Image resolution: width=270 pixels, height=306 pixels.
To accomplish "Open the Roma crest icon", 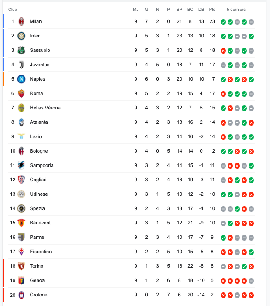I will coord(21,93).
